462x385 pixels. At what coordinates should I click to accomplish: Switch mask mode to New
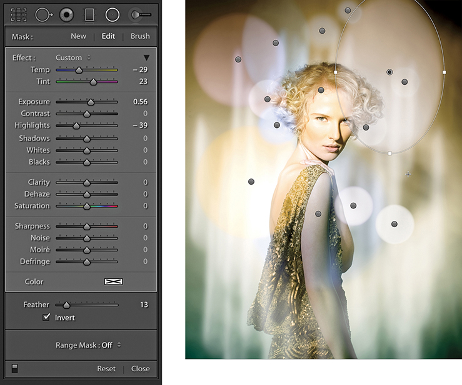point(78,36)
